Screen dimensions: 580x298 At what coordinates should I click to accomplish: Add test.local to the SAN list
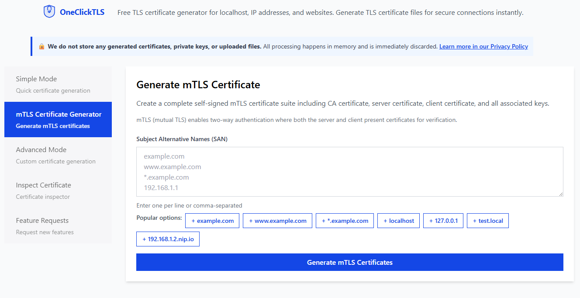pyautogui.click(x=487, y=221)
